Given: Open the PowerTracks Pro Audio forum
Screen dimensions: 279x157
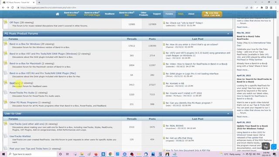Looking at the screenshot, I should coord(22,93).
